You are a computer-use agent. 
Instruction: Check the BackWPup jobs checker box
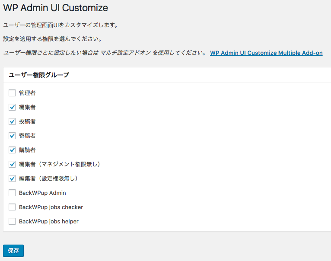[x=12, y=207]
